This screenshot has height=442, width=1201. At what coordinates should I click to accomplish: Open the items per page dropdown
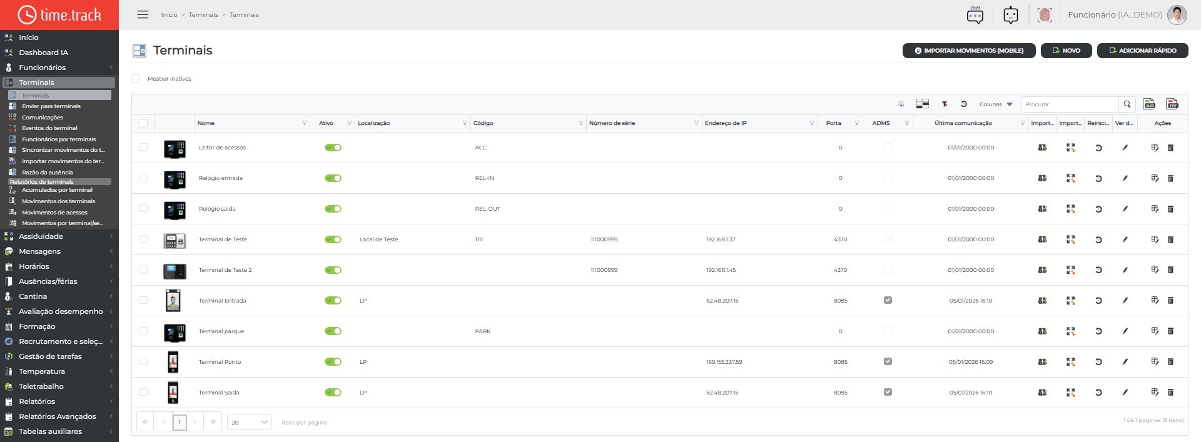[249, 423]
